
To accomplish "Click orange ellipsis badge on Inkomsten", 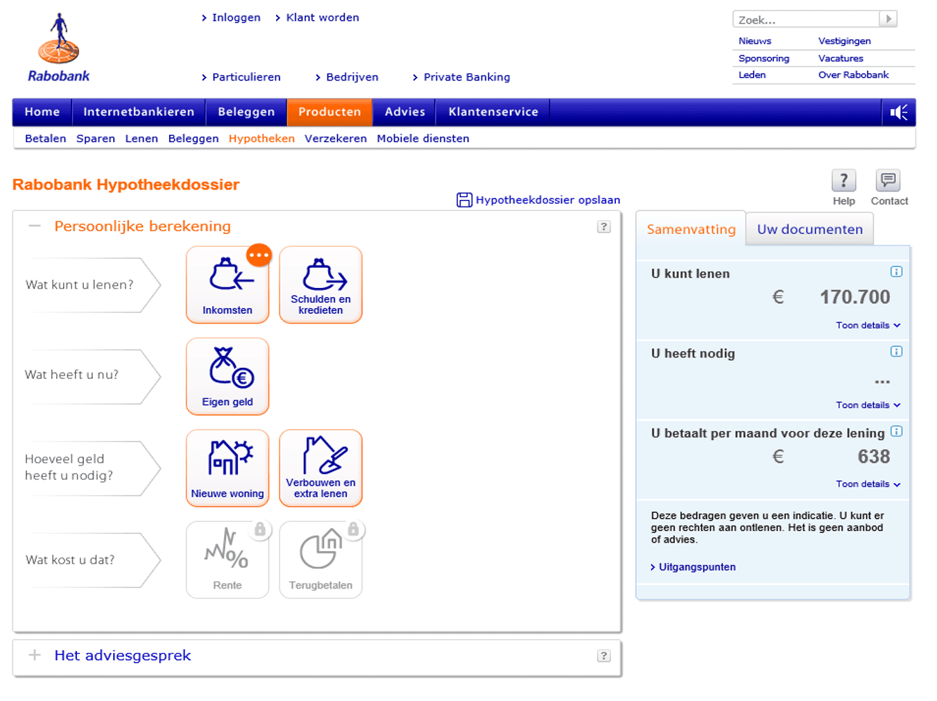I will pos(259,255).
